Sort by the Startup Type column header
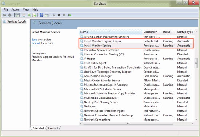The image size is (200, 137). [185, 32]
